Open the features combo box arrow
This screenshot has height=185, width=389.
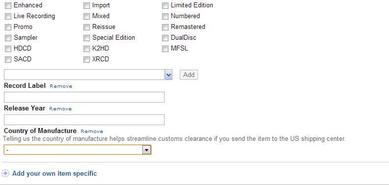(168, 75)
